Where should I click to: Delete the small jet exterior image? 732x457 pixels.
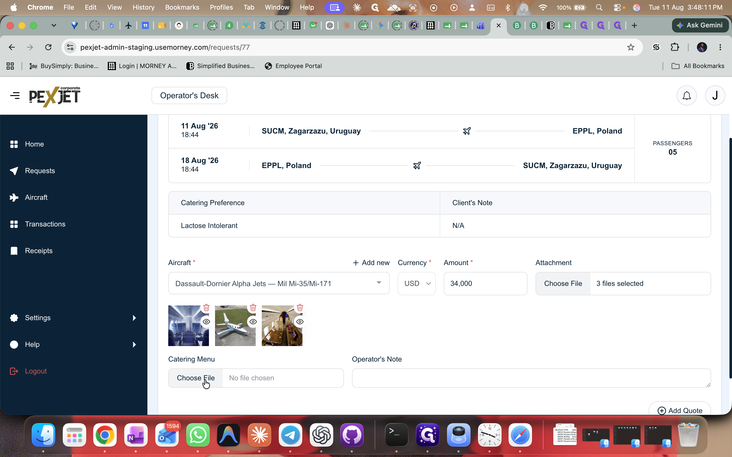click(x=253, y=308)
